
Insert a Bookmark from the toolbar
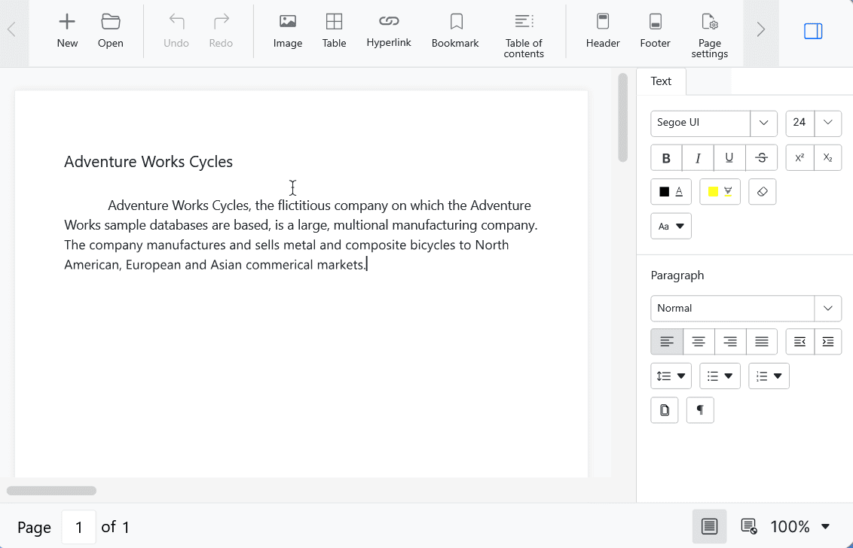click(455, 32)
